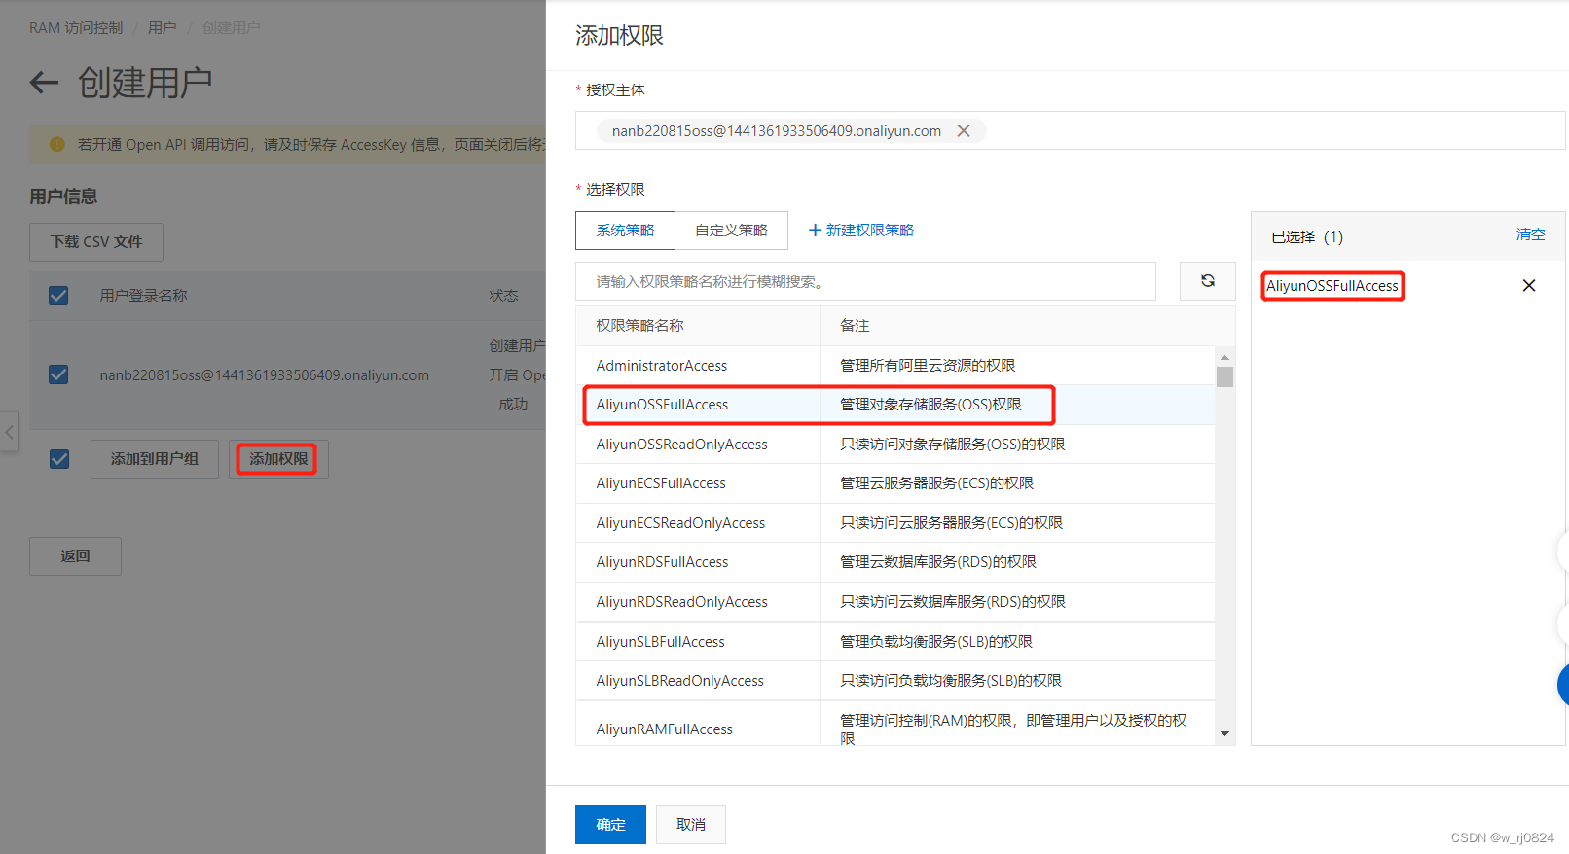
Task: Click the policy list scrollbar thumb
Action: click(x=1224, y=376)
